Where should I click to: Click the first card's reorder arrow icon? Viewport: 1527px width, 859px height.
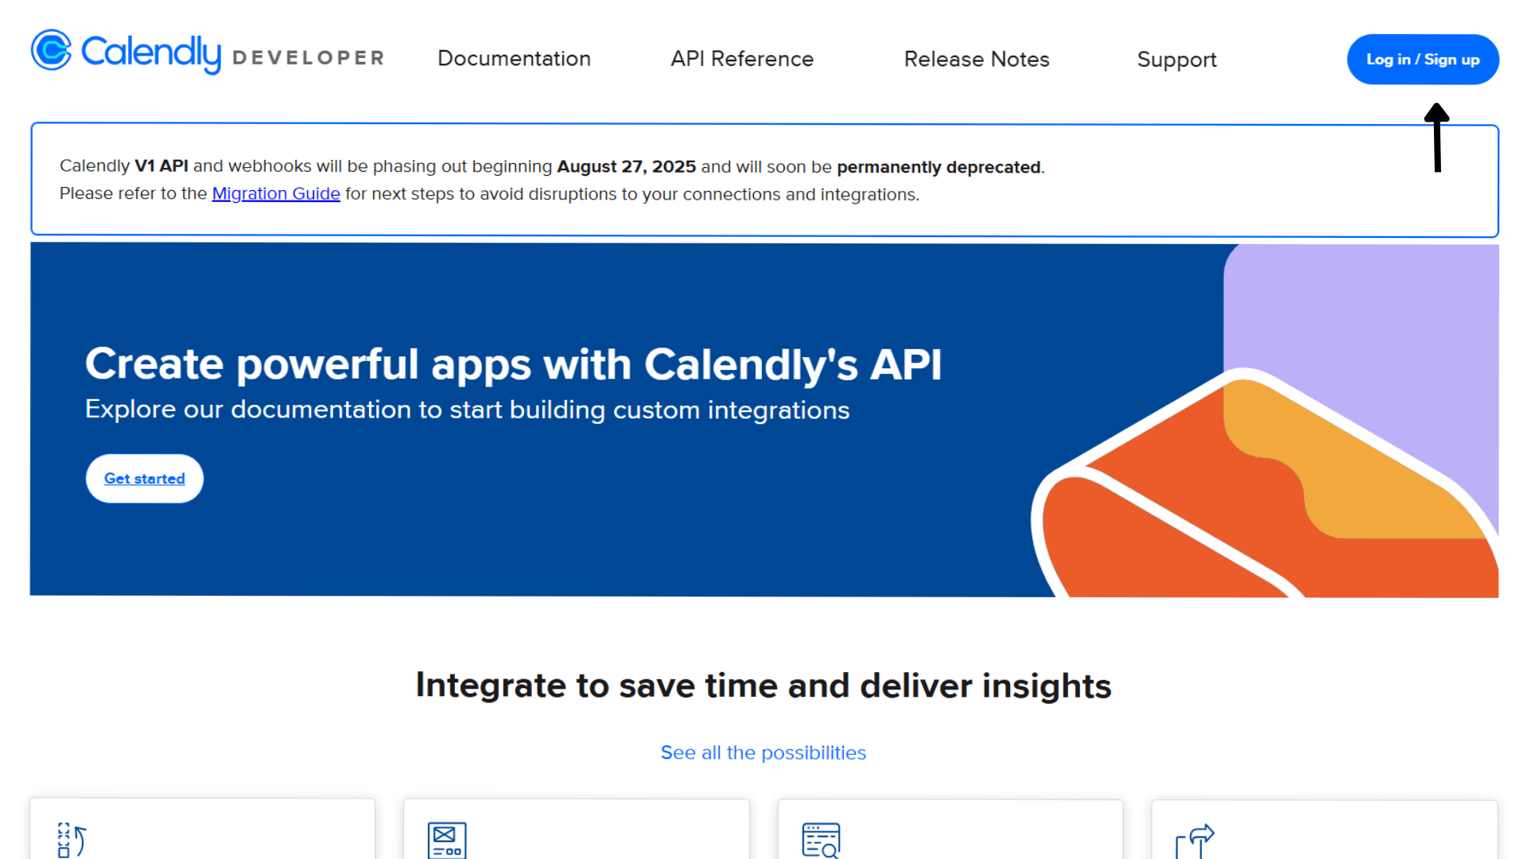(x=72, y=840)
